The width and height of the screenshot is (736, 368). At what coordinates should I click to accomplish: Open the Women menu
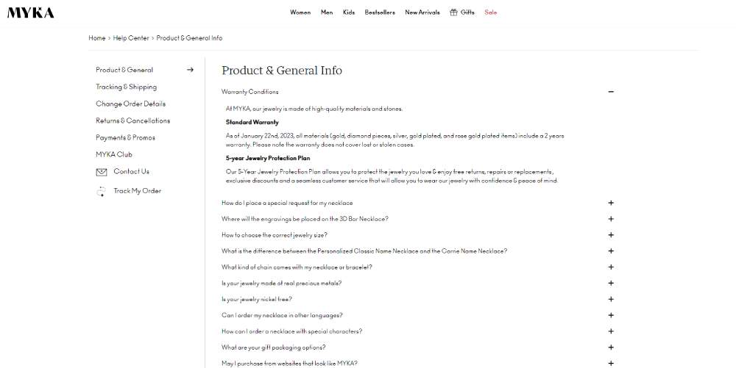tap(300, 12)
